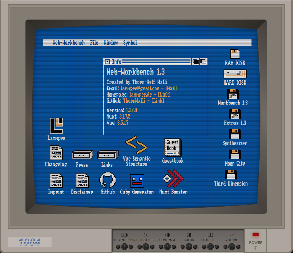Click the Created by Thorn-Welf Walli text

(137, 82)
